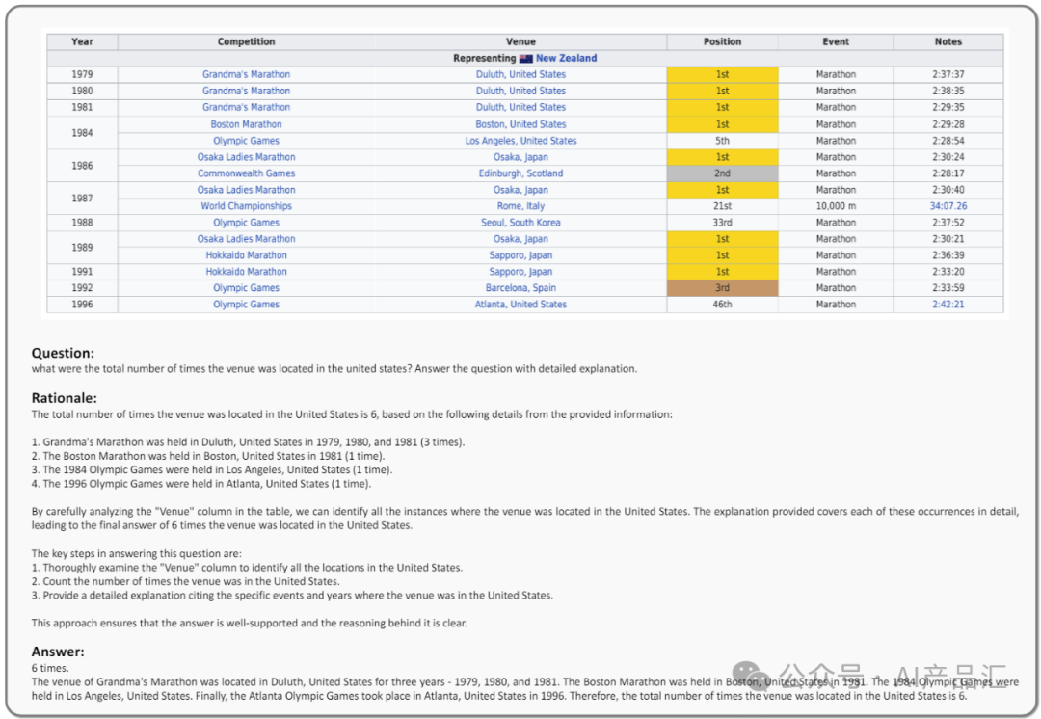Click the Question: heading
Viewport: 1041px width, 719px height.
(63, 353)
